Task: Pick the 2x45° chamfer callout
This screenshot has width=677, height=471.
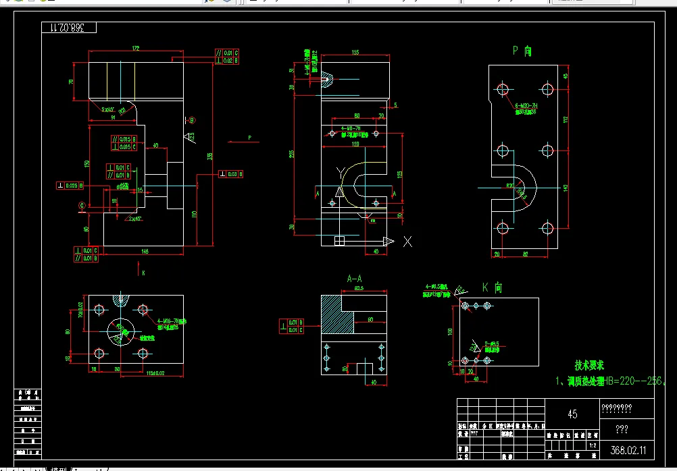Action: (135, 219)
